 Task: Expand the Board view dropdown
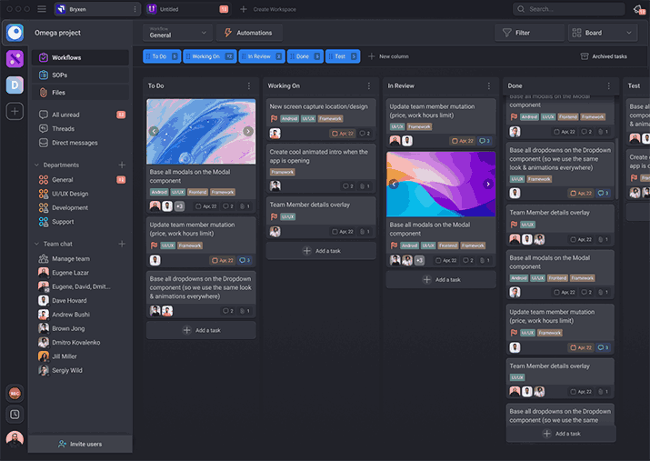pyautogui.click(x=602, y=33)
